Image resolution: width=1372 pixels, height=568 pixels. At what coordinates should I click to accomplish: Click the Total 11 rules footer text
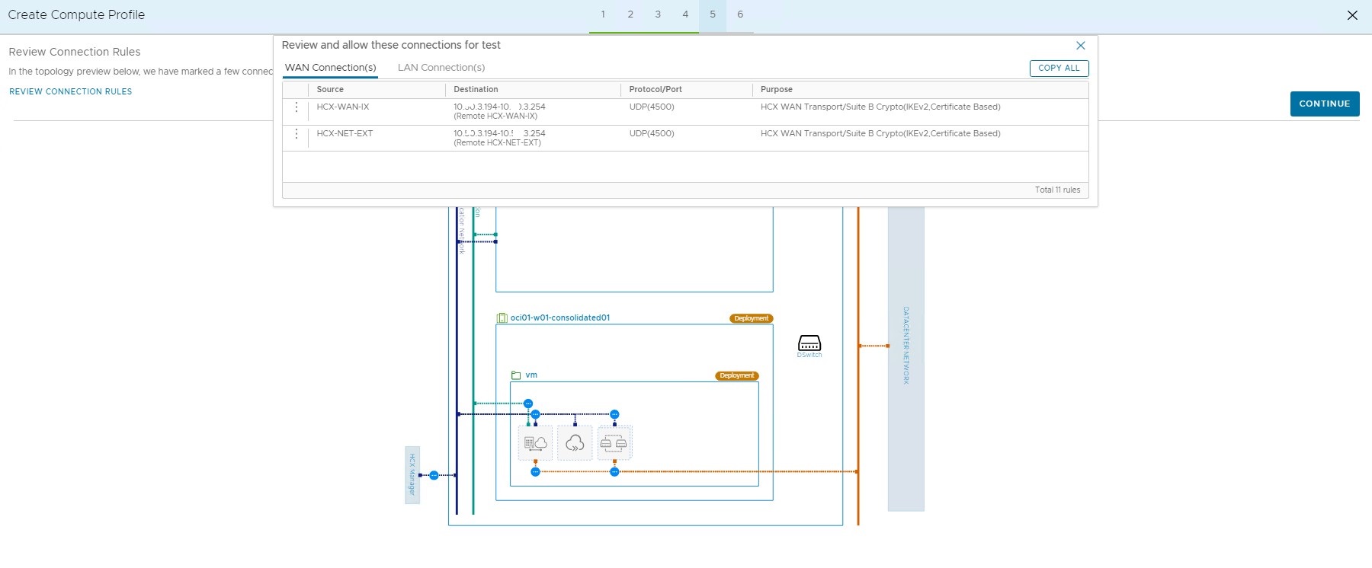point(1057,190)
